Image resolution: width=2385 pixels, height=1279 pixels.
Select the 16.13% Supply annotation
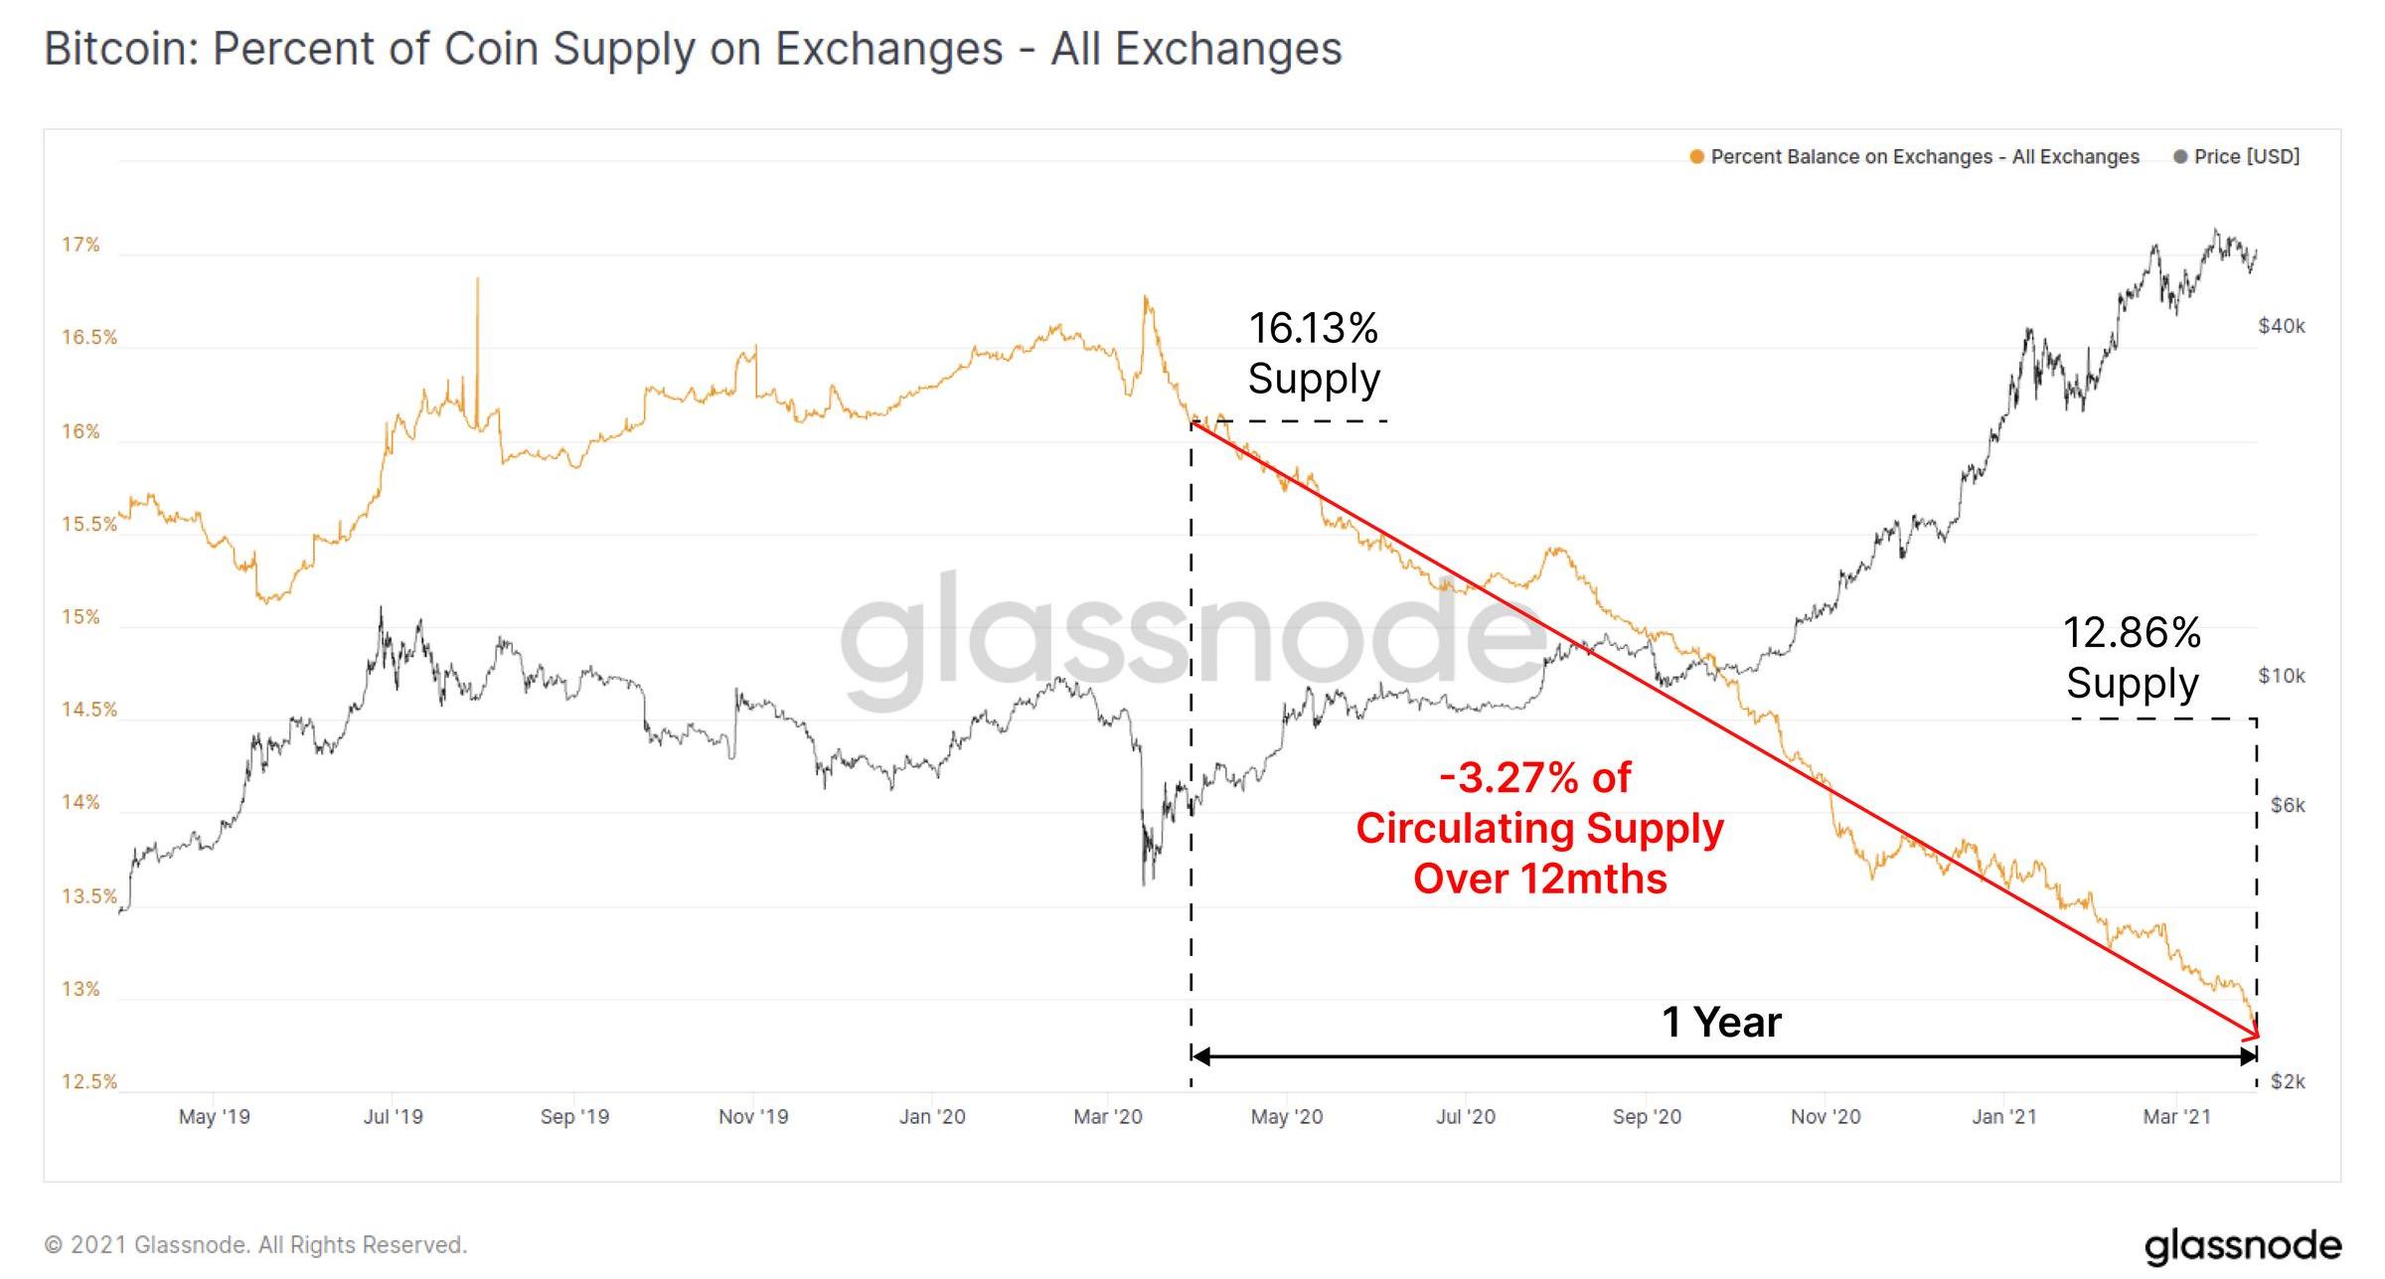pos(1314,353)
